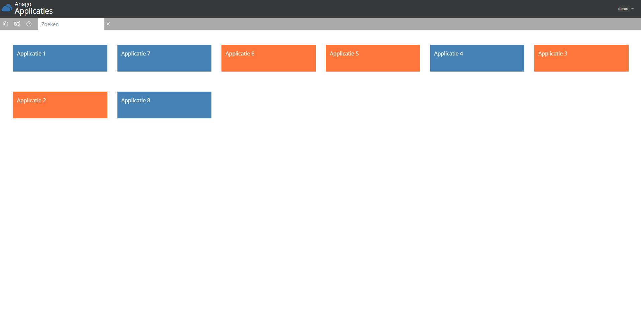The width and height of the screenshot is (641, 322).
Task: Click the copyright info icon
Action: (5, 24)
